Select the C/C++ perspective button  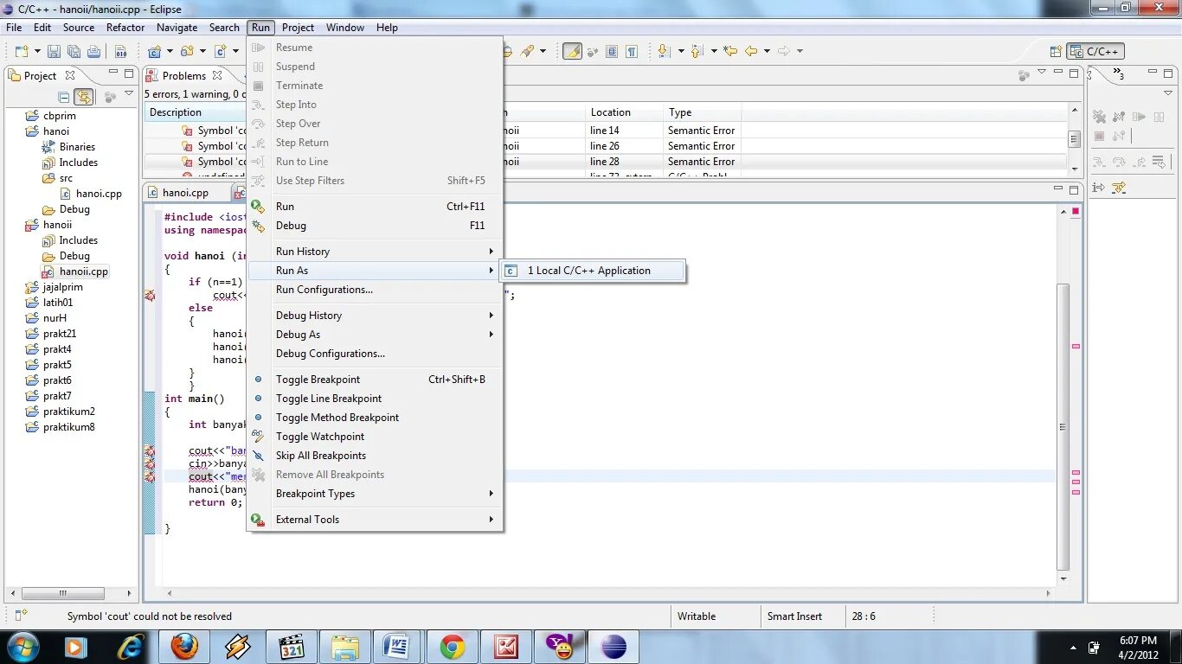[x=1095, y=51]
